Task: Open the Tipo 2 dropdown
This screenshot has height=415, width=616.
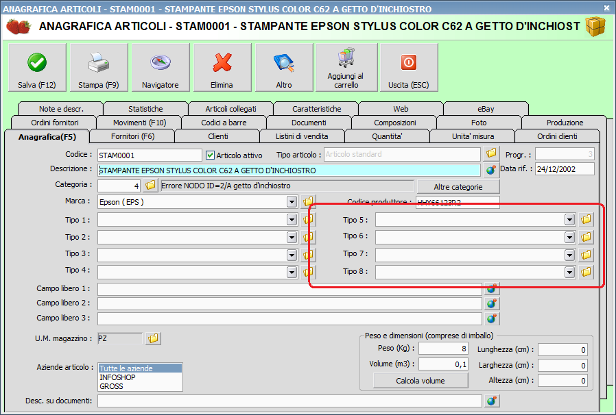Action: click(x=292, y=237)
